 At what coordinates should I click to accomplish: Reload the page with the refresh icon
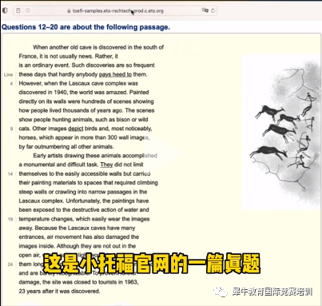213,10
